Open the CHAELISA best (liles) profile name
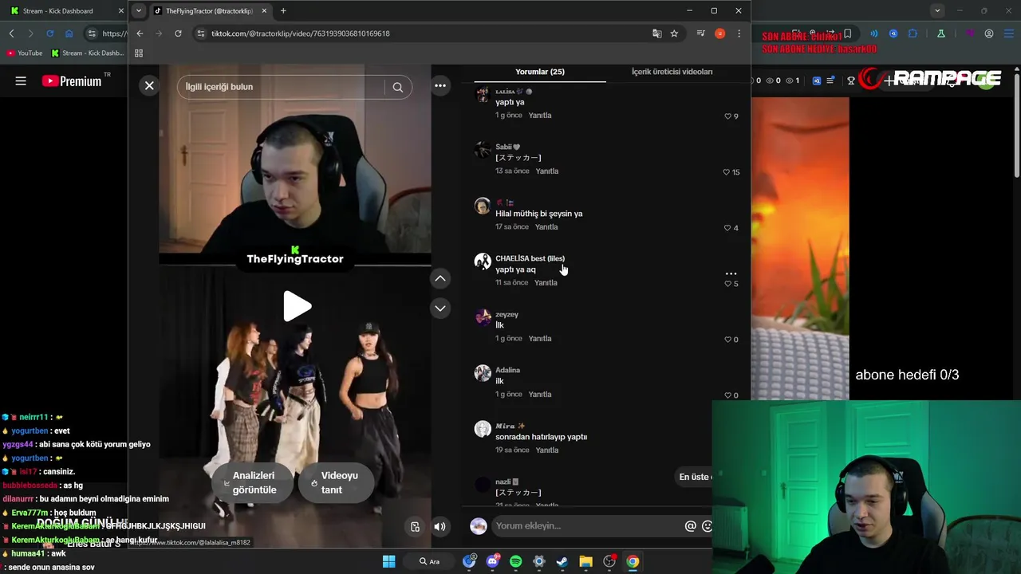 coord(530,258)
